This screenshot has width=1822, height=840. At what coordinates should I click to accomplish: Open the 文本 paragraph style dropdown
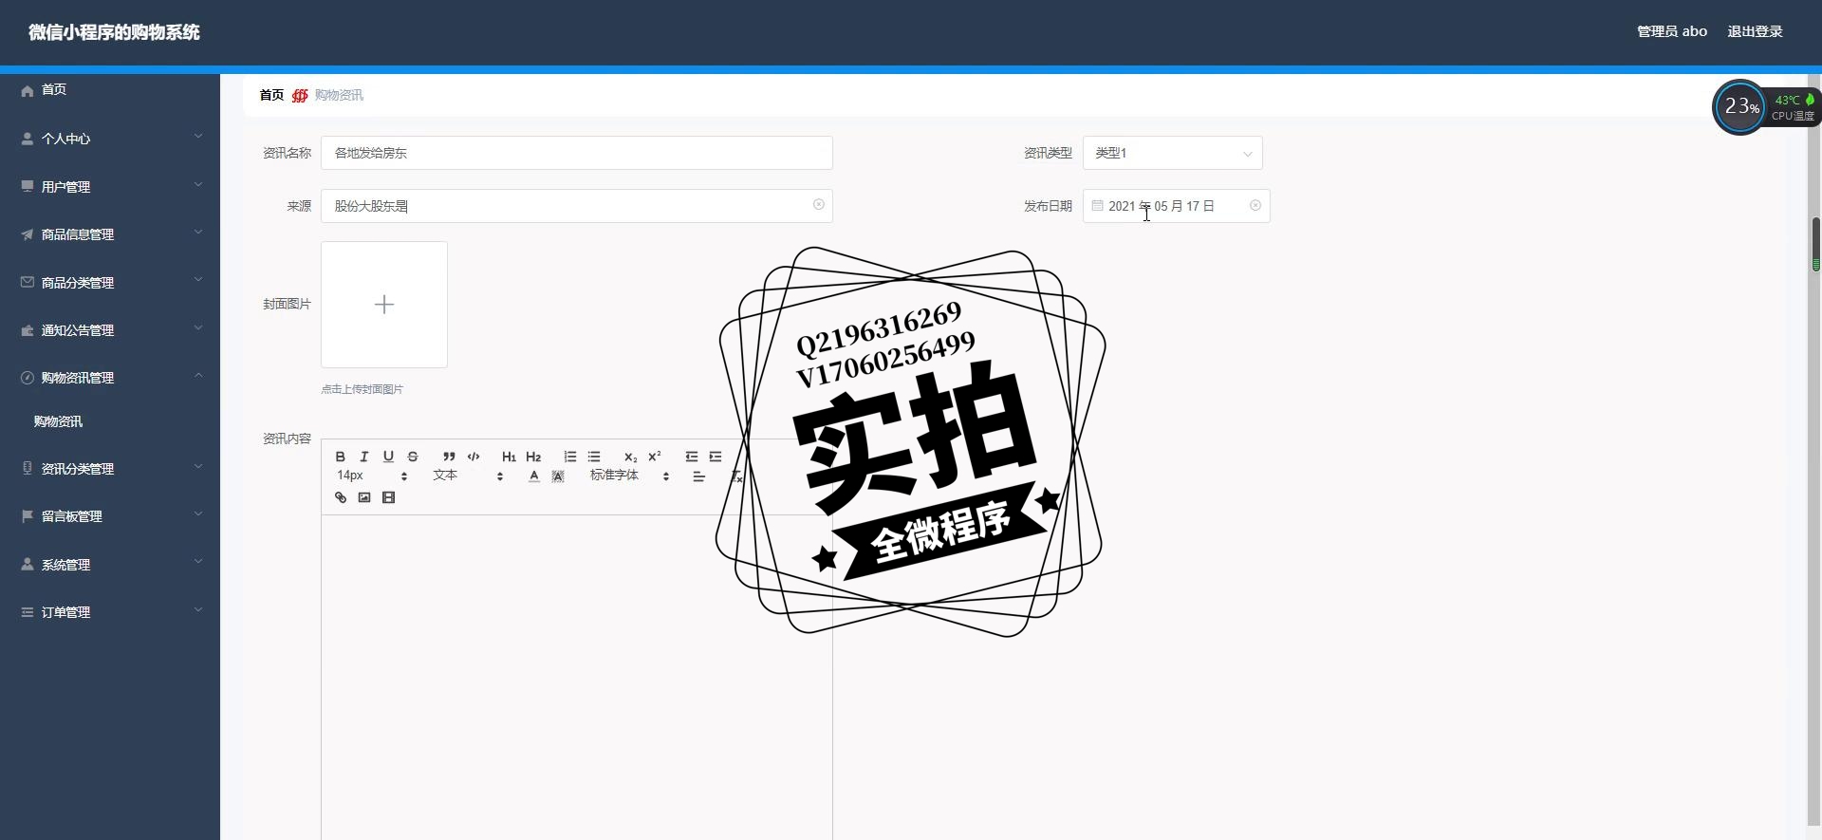(x=468, y=476)
